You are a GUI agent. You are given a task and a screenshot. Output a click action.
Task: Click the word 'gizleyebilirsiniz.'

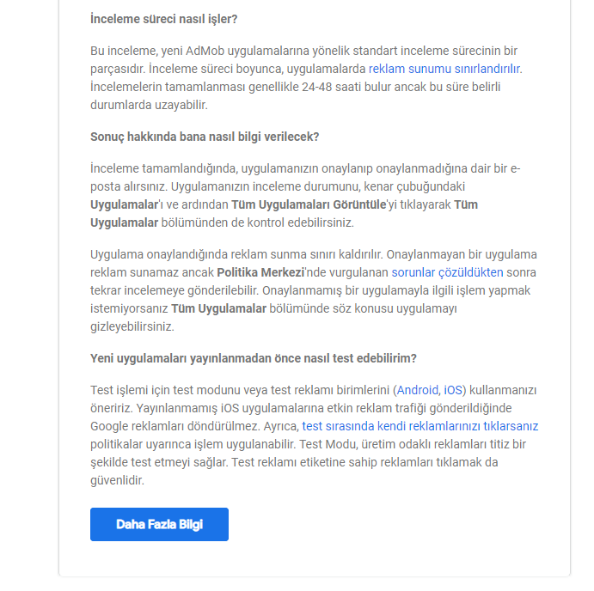coord(132,326)
